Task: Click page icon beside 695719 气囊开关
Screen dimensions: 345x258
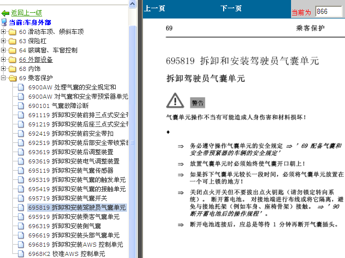Action: tap(21, 198)
